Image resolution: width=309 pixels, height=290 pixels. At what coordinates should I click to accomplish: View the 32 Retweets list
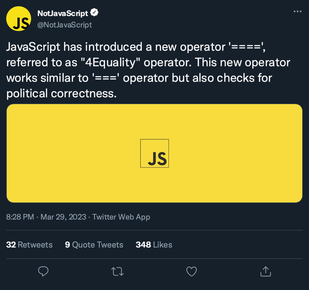coord(29,245)
